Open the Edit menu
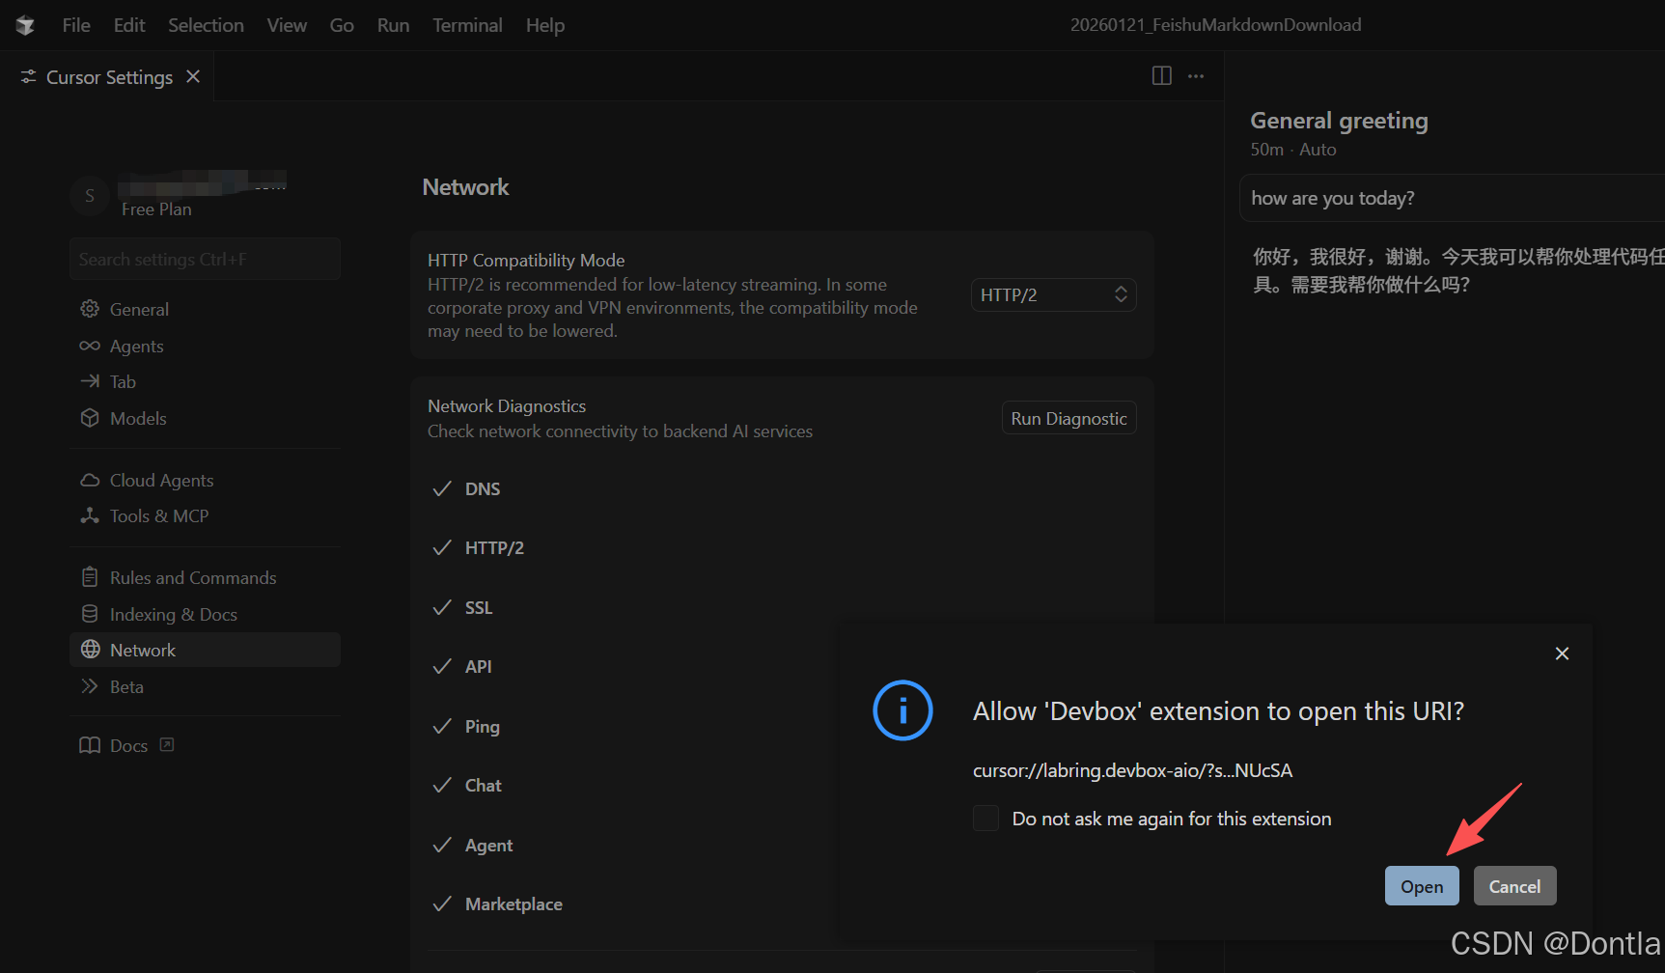Screen dimensions: 1665x973 pos(129,25)
